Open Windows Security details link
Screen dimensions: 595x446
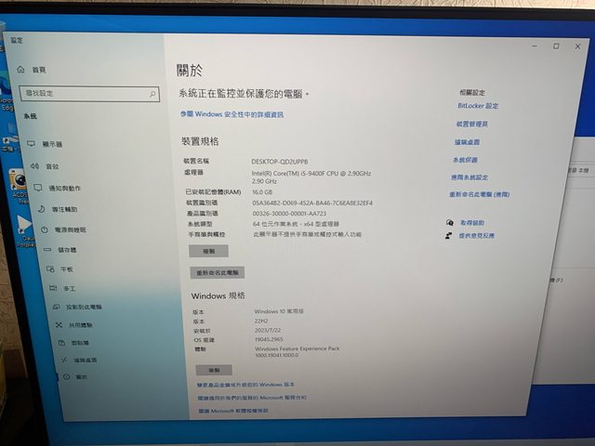point(231,114)
